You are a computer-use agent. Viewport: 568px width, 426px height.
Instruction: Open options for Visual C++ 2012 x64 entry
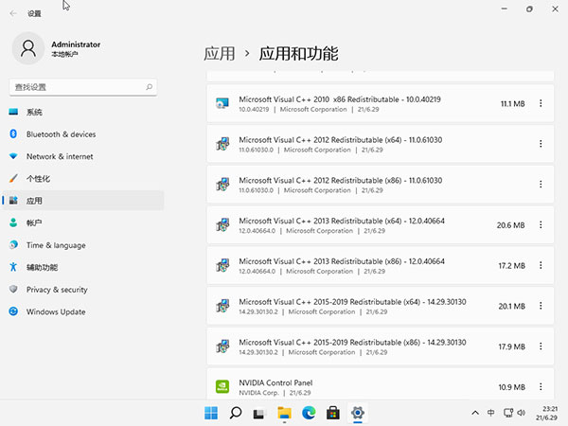click(x=541, y=144)
